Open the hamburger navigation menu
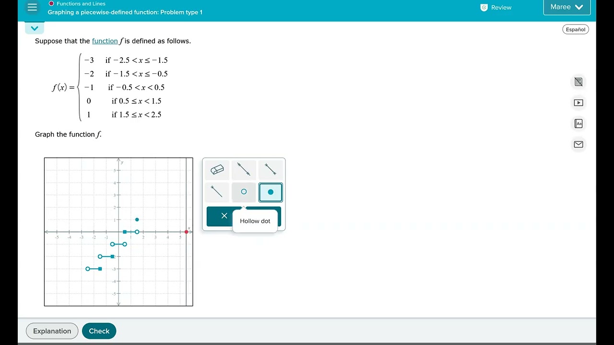The width and height of the screenshot is (614, 345). [32, 7]
